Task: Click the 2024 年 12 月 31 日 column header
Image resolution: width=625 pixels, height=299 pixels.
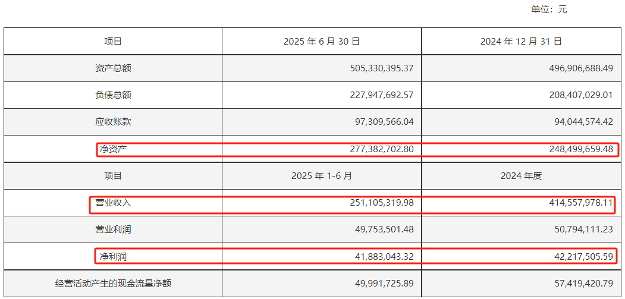Action: tap(521, 42)
